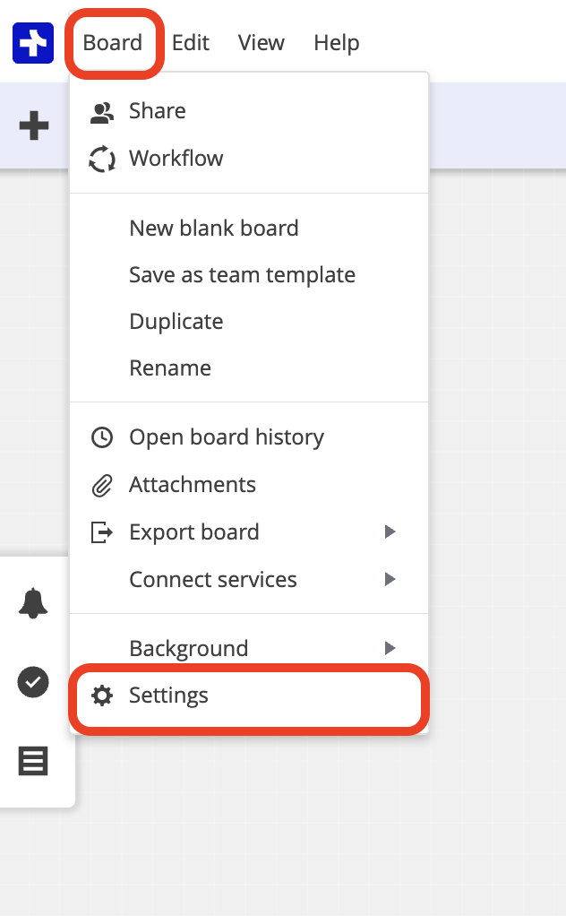Expand the Export board submenu arrow

click(x=390, y=532)
